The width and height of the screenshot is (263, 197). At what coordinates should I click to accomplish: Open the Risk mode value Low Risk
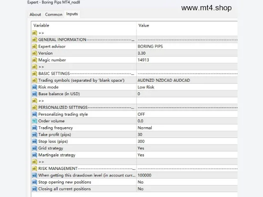[146, 87]
